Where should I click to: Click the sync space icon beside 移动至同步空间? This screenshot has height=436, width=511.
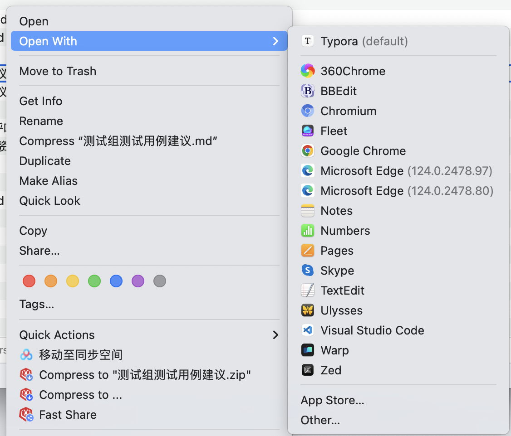click(26, 355)
